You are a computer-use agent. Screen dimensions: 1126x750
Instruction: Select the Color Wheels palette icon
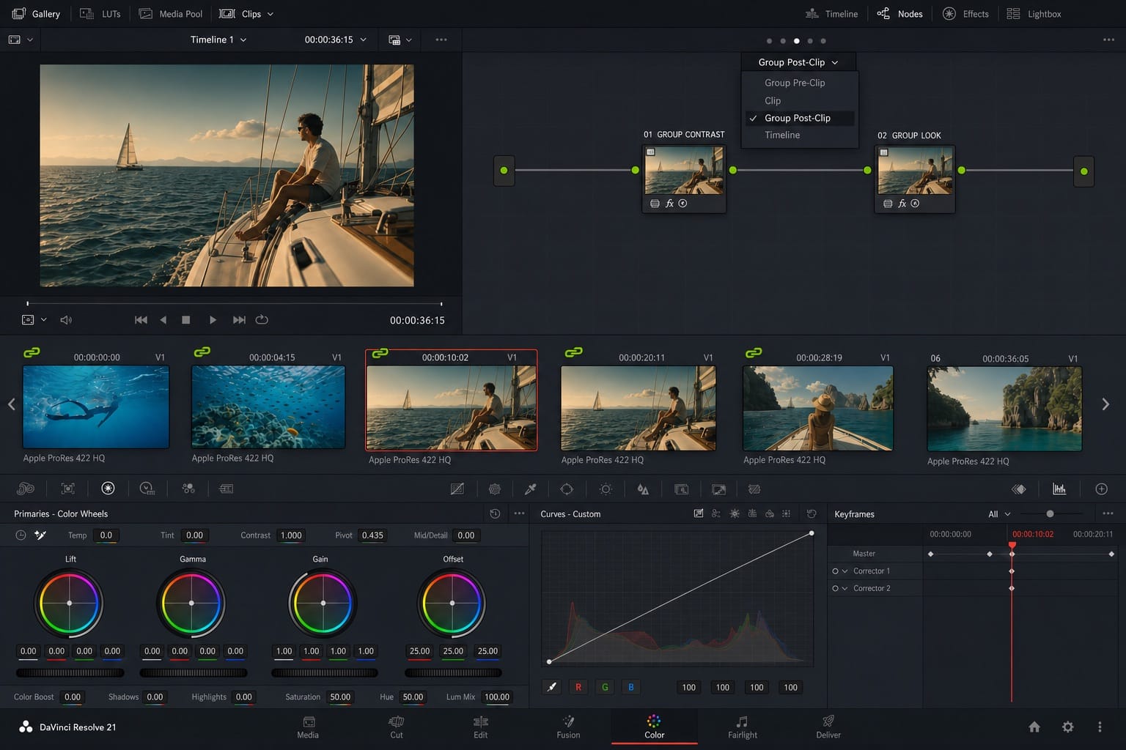tap(108, 489)
